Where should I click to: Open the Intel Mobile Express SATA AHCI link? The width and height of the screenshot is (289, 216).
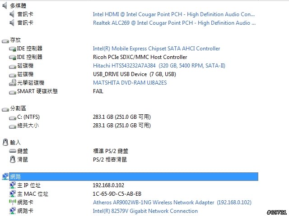click(157, 49)
